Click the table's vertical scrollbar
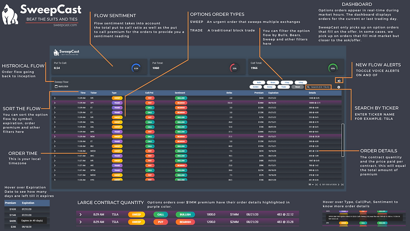 (343, 140)
